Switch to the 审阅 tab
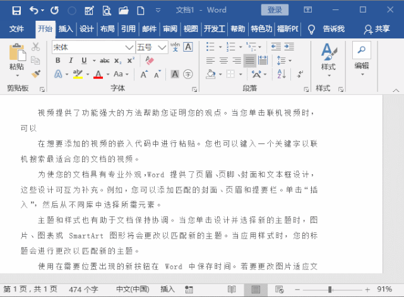 170,29
